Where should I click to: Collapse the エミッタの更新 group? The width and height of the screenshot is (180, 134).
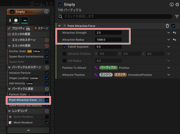(9, 46)
